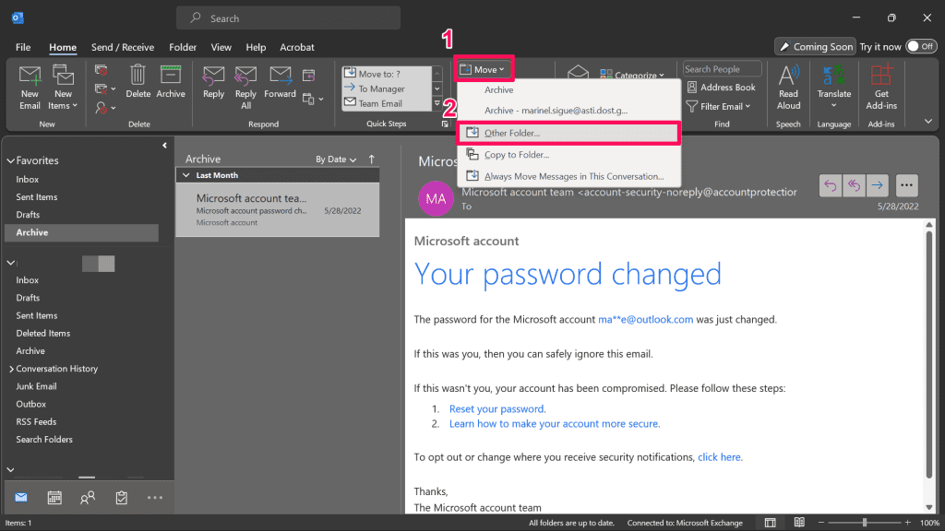Open the Move dropdown button

[x=484, y=69]
